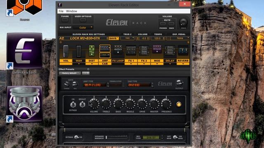Click the CAB block label

105,64
